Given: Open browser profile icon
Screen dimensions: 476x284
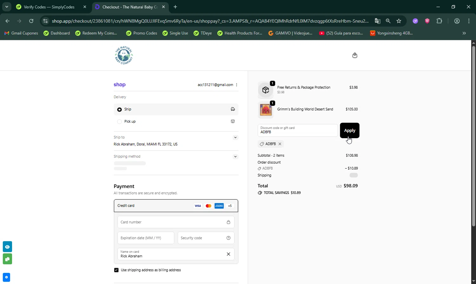Looking at the screenshot, I should (x=457, y=21).
